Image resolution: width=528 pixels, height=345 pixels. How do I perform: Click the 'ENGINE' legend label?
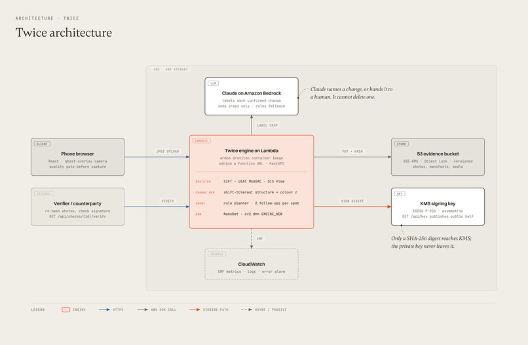coord(79,310)
